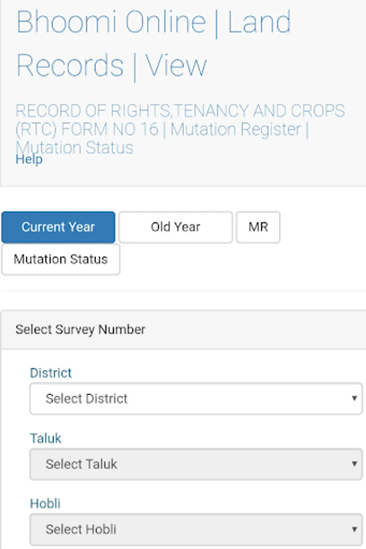This screenshot has height=549, width=366.
Task: Open the Help link
Action: point(29,159)
